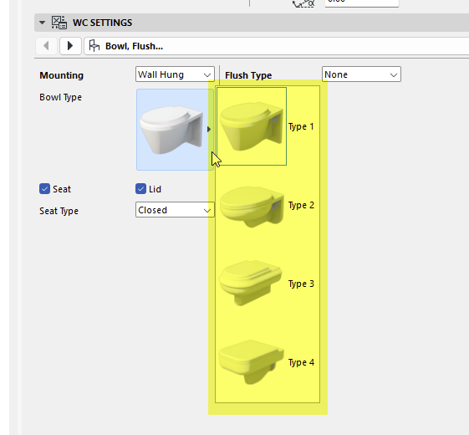Click the current Bowl Type preview
The height and width of the screenshot is (435, 469).
coord(175,130)
